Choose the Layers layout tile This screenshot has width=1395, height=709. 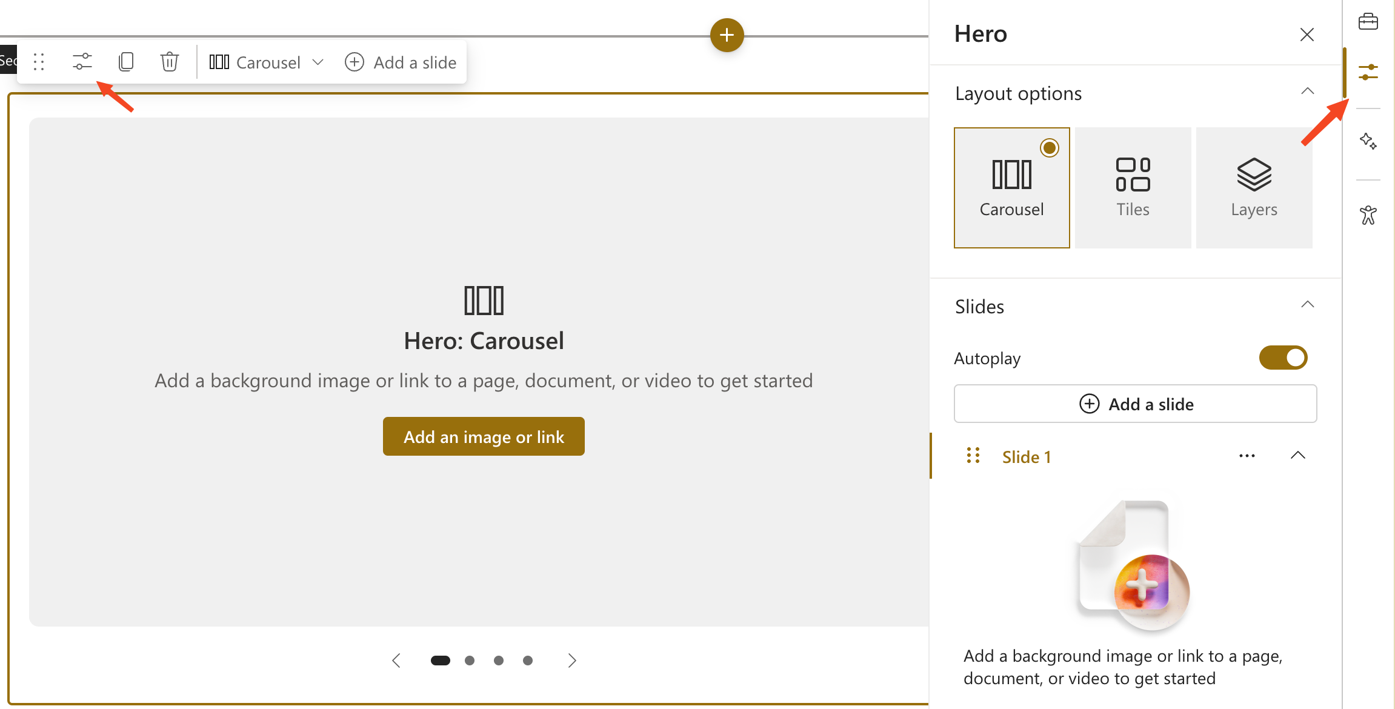[1254, 188]
